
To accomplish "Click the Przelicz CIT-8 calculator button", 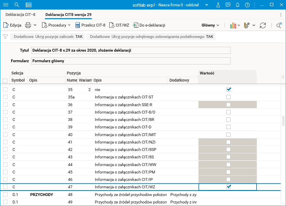I will [90, 25].
